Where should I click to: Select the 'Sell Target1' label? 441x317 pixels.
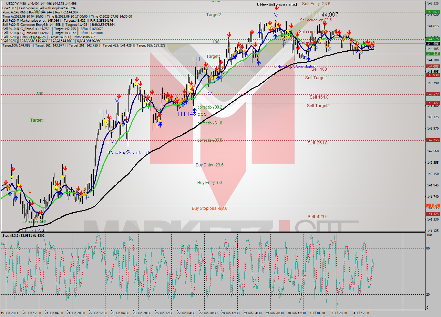click(x=316, y=78)
